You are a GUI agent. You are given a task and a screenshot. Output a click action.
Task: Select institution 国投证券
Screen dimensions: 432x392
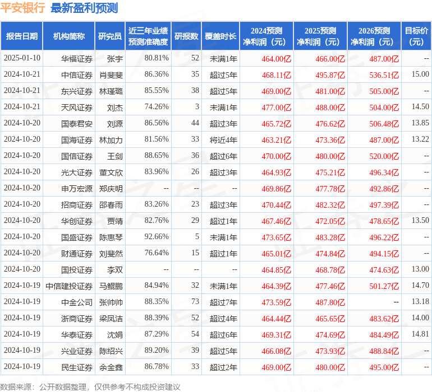tap(77, 269)
